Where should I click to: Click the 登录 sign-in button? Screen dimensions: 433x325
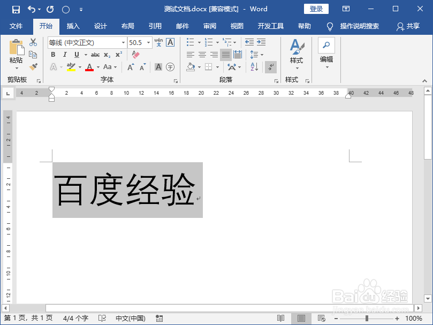pos(316,9)
